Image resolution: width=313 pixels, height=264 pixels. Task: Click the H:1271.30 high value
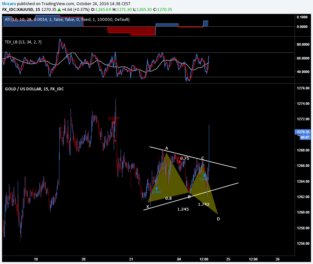click(122, 10)
